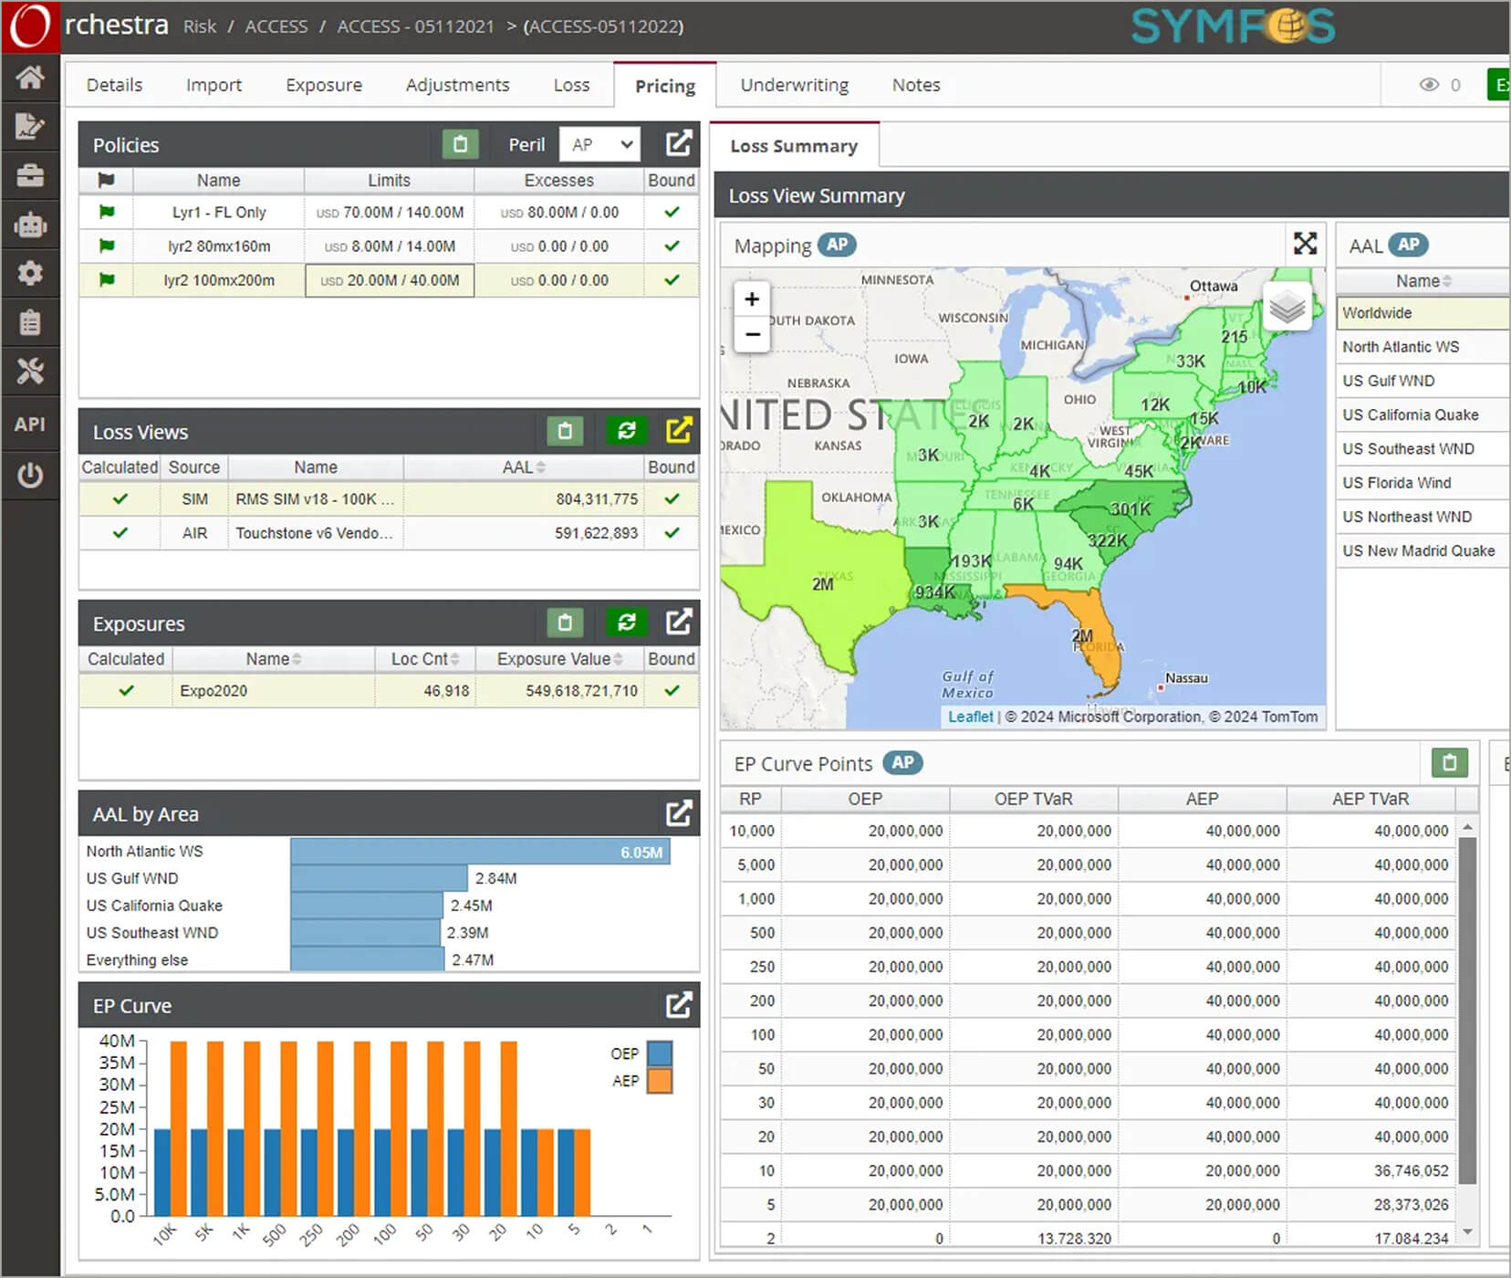Click the Home icon in the sidebar
Screen dimensions: 1511x1278
pos(29,78)
